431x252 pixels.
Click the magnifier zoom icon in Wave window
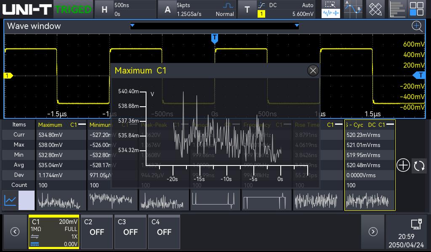coord(417,26)
